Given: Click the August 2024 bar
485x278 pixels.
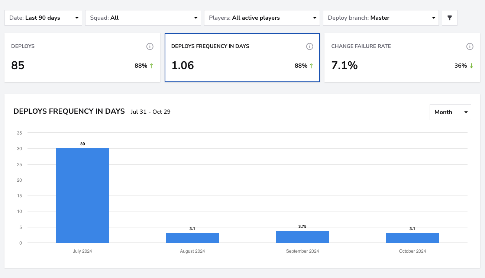Looking at the screenshot, I should coord(193,238).
